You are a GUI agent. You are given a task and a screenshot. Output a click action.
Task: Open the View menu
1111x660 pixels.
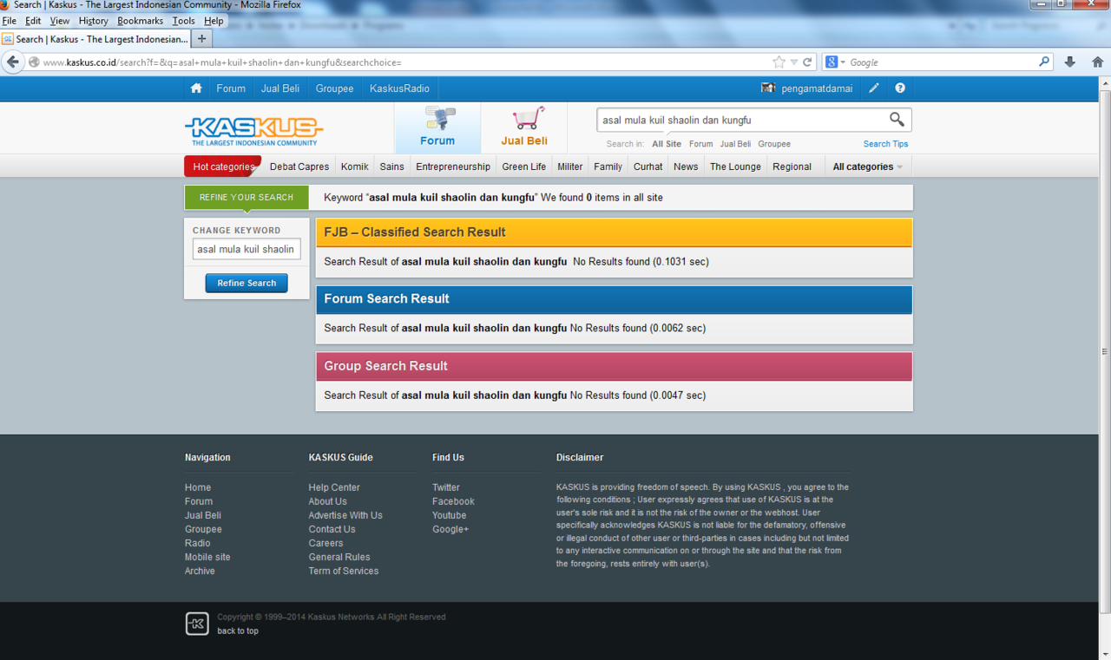coord(60,21)
